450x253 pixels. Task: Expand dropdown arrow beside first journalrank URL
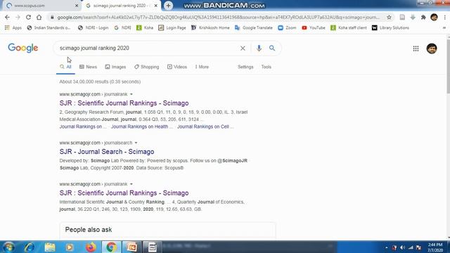pyautogui.click(x=131, y=94)
